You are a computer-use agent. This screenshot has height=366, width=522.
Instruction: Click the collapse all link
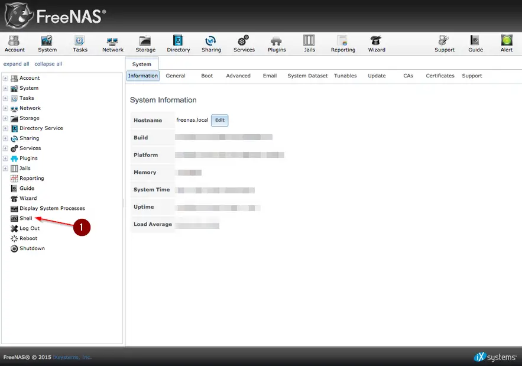pos(48,64)
